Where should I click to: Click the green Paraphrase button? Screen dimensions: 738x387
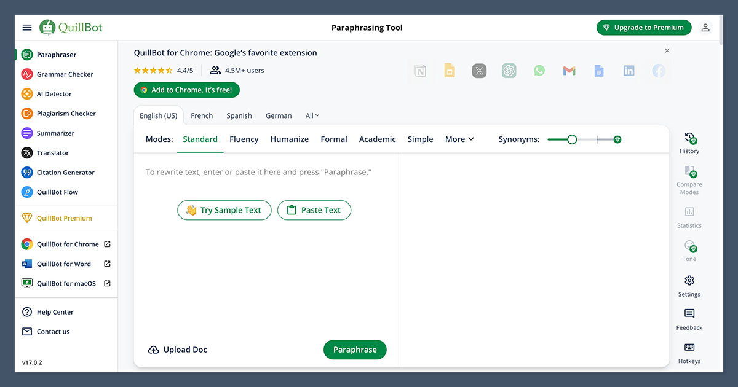tap(355, 350)
